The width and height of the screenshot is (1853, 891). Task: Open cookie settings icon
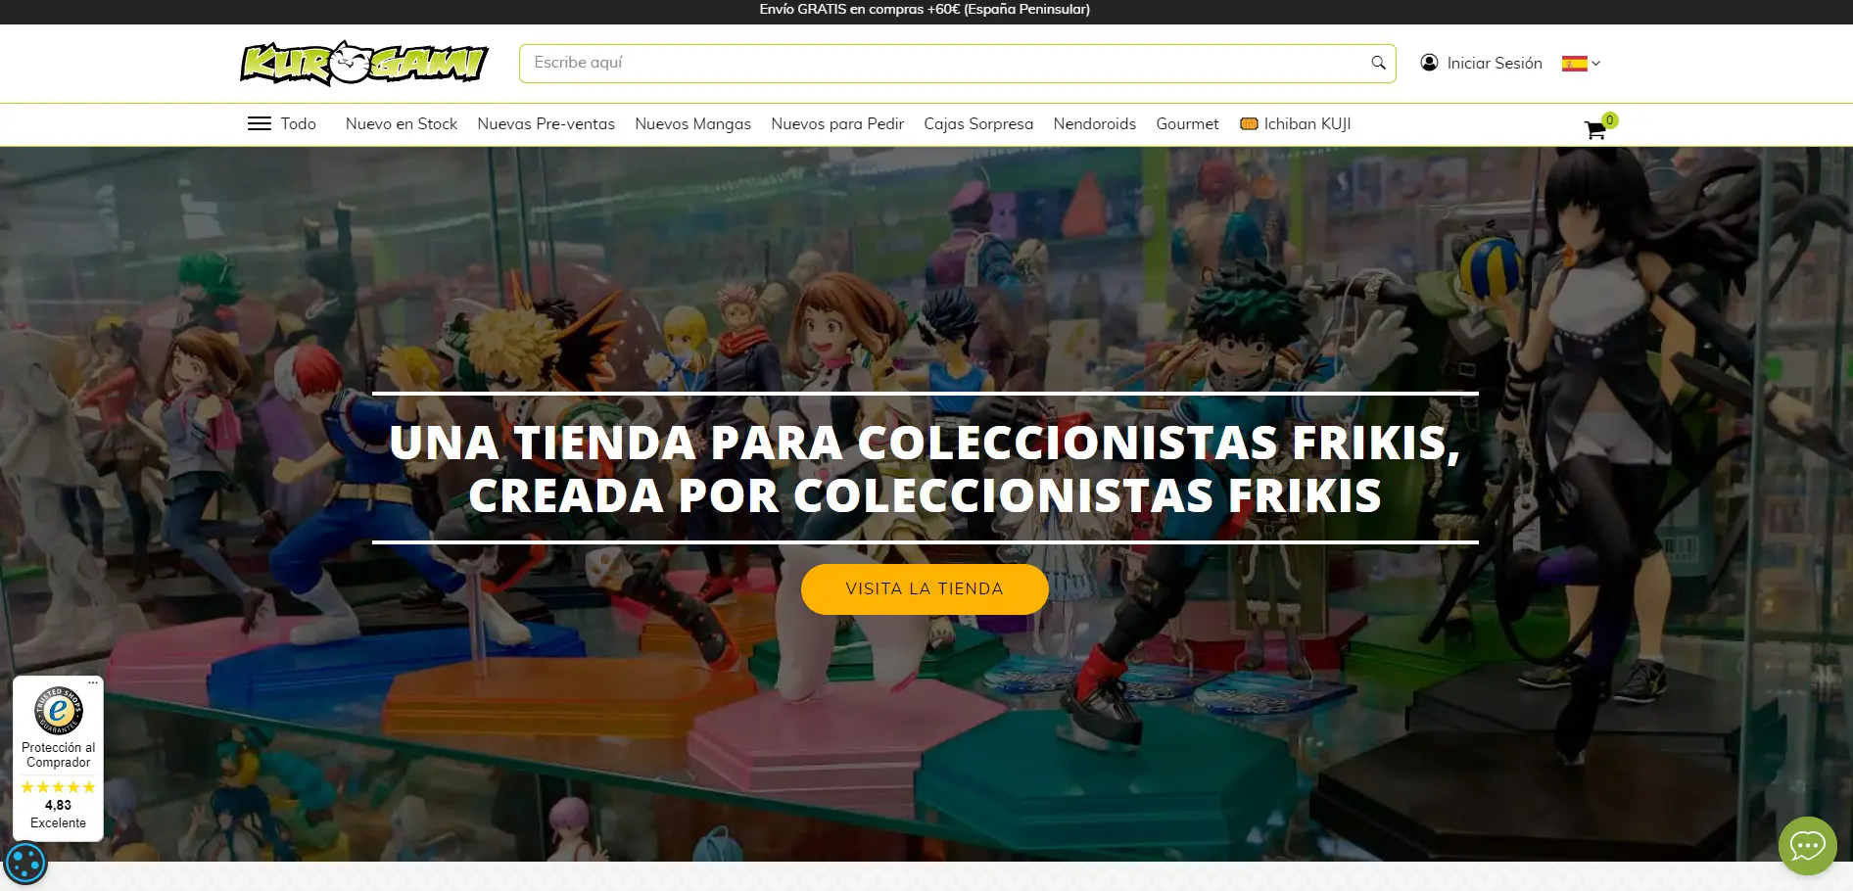click(24, 864)
